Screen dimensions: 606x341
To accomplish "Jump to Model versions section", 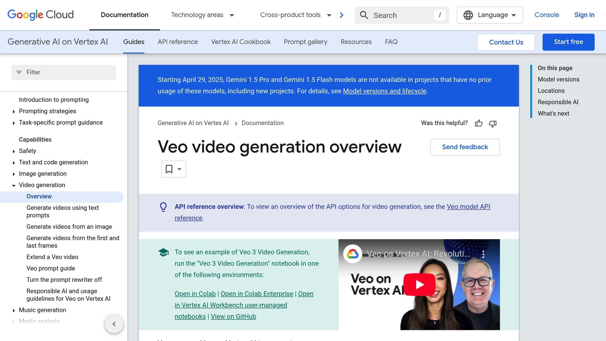I will click(558, 80).
